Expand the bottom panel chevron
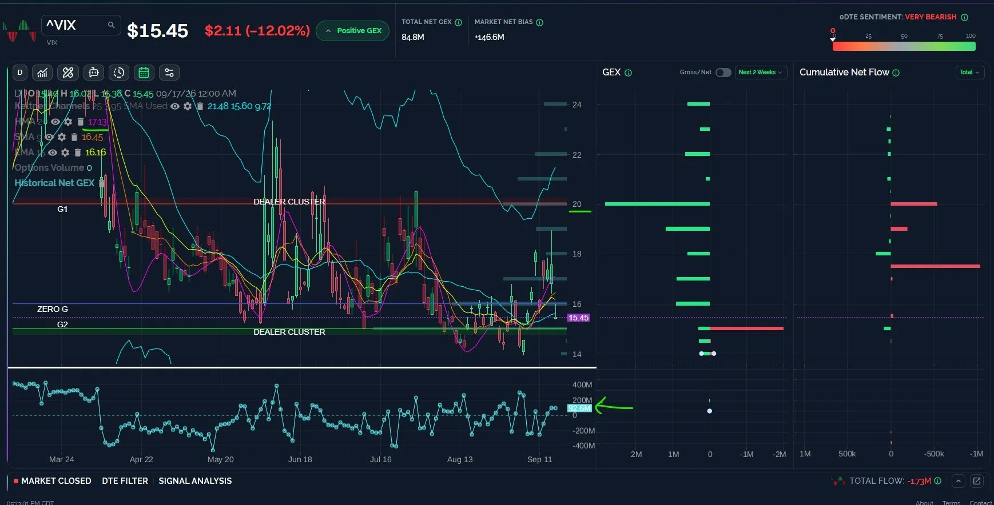 tap(959, 481)
